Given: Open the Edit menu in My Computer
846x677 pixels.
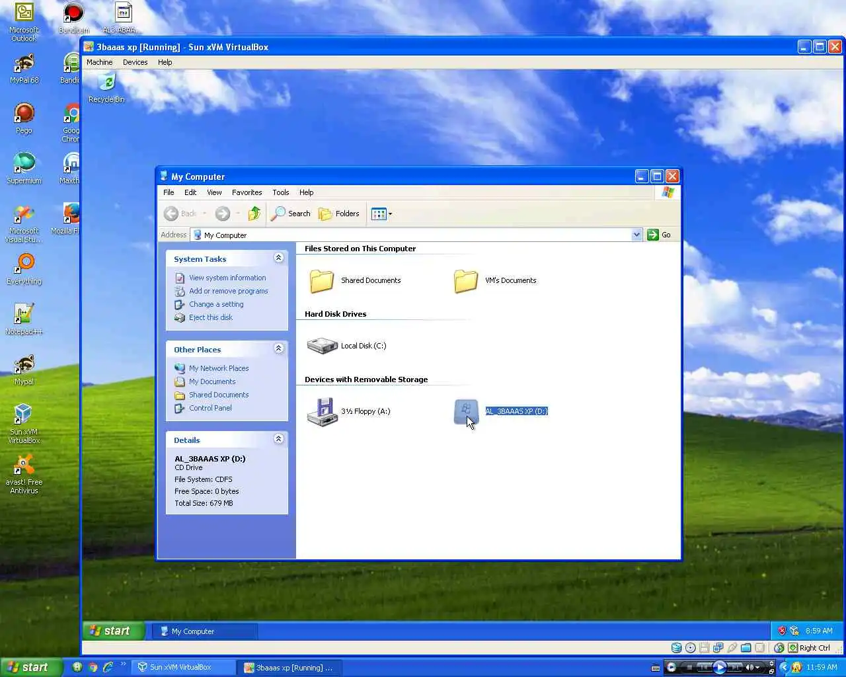Looking at the screenshot, I should pos(190,192).
